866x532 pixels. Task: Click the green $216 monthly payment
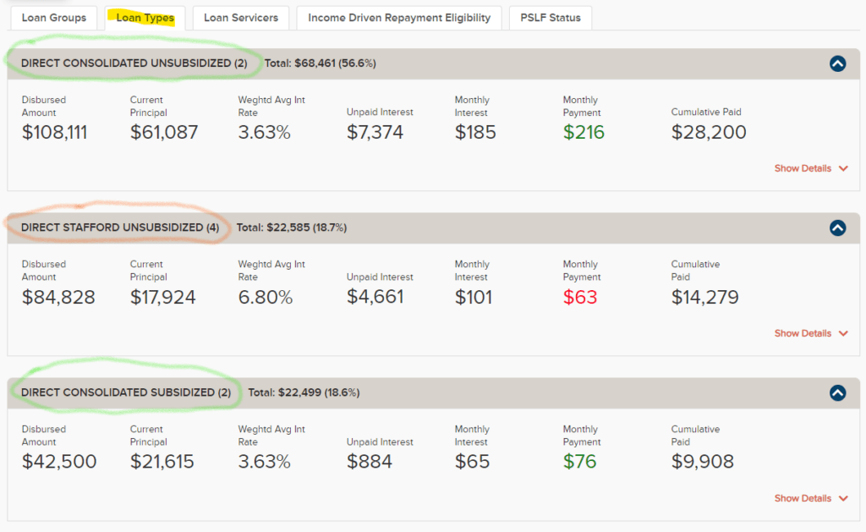point(584,133)
